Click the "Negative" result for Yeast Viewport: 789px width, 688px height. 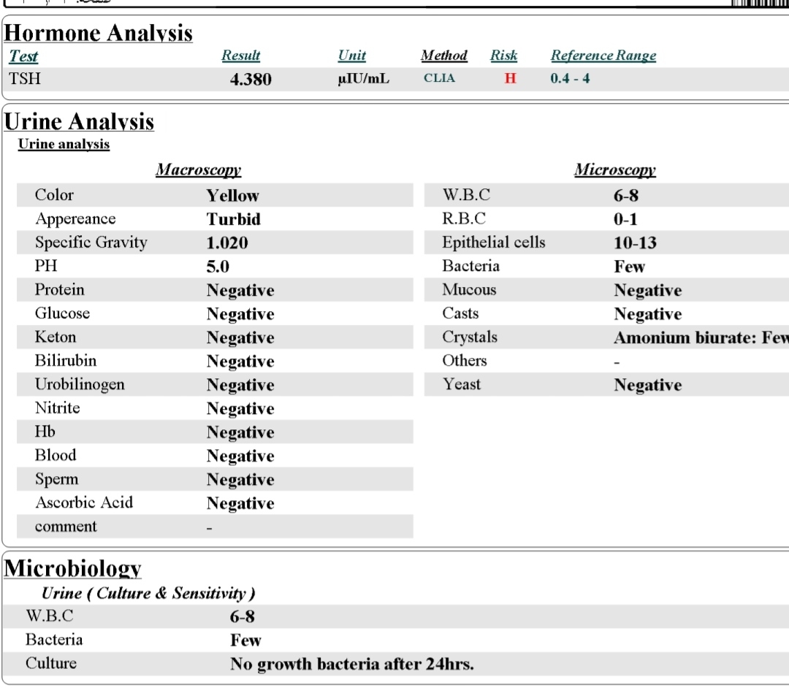(x=648, y=385)
